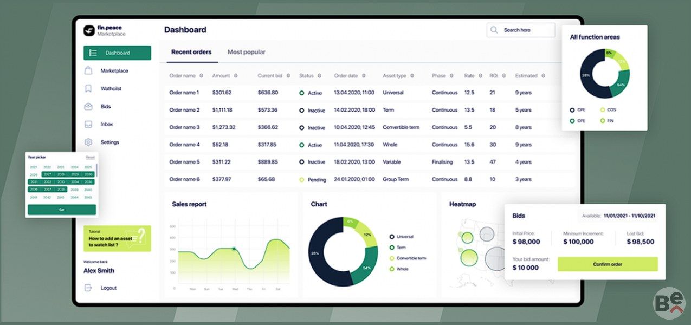691x325 pixels.
Task: Click the Active status dot of Order name 1
Action: point(302,93)
